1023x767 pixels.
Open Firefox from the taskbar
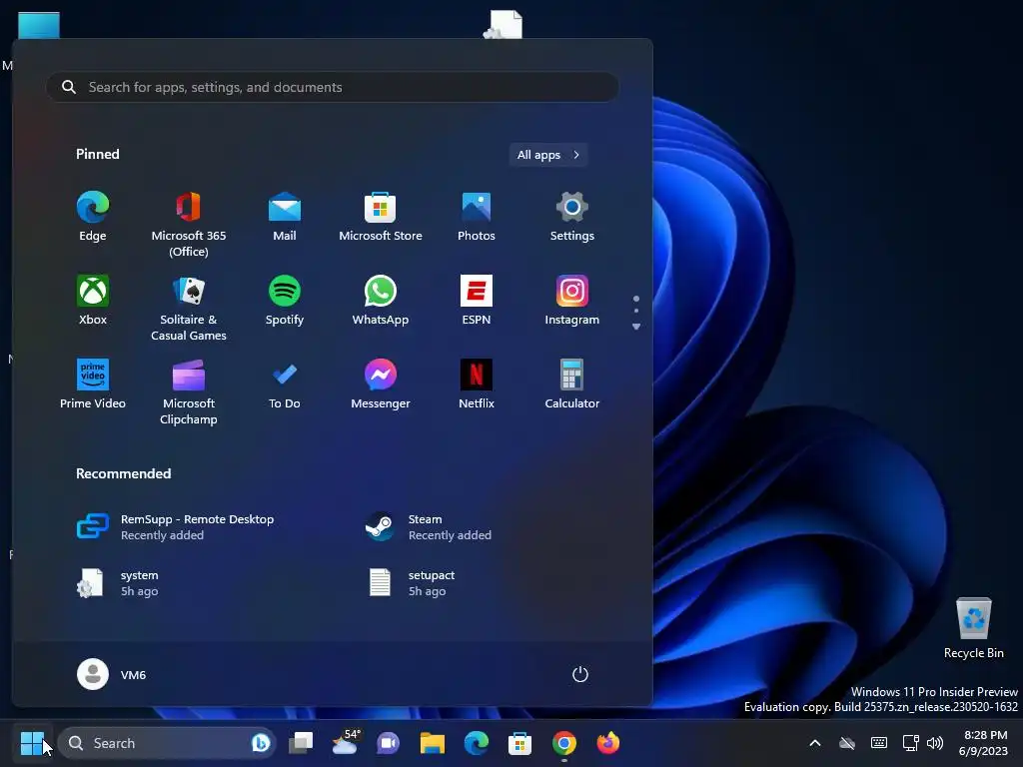coord(608,743)
